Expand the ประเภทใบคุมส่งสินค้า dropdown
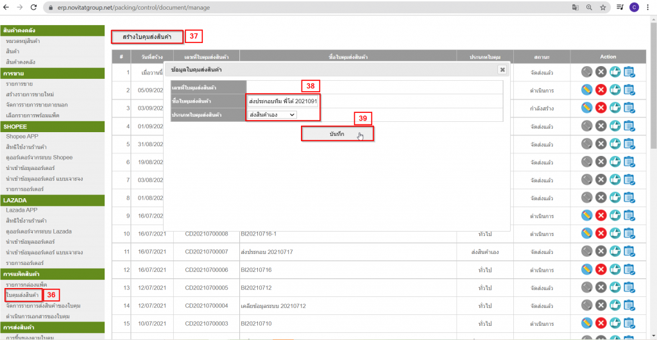Image resolution: width=657 pixels, height=340 pixels. pos(273,114)
